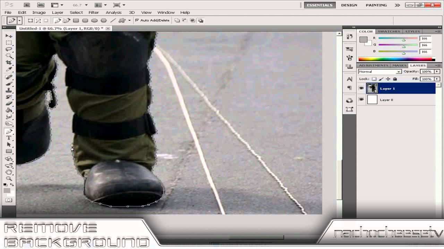Open the Character panel icon
444x249 pixels.
(349, 79)
